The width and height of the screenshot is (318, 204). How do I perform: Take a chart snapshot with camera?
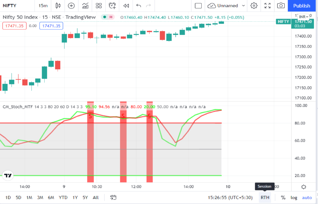point(281,6)
